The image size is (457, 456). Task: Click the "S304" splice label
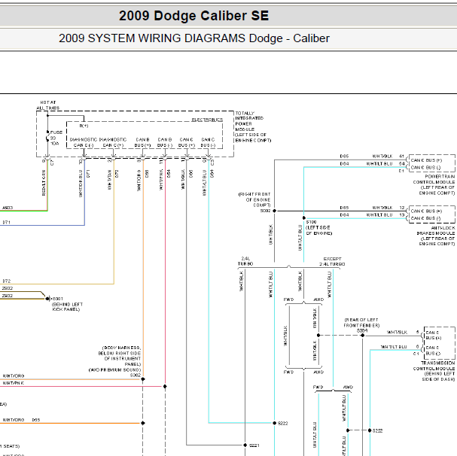(x=362, y=330)
